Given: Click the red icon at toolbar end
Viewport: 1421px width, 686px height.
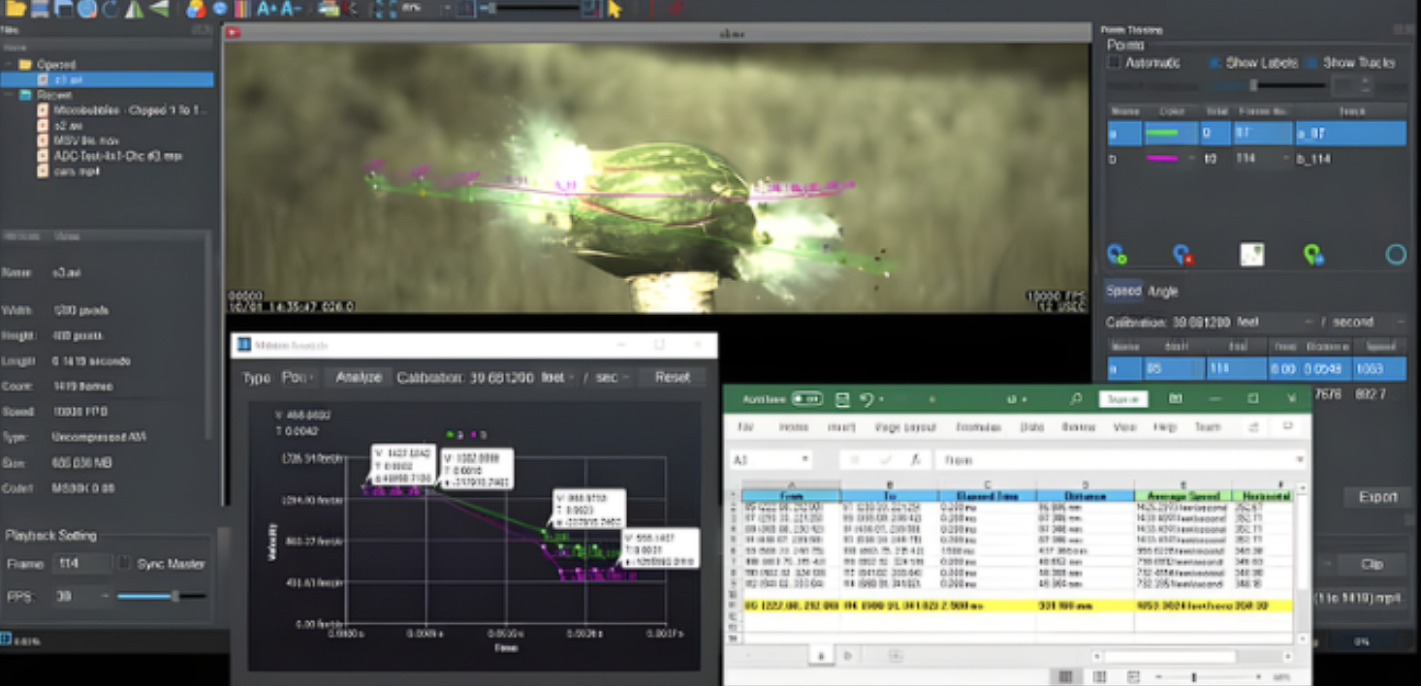Looking at the screenshot, I should point(676,9).
